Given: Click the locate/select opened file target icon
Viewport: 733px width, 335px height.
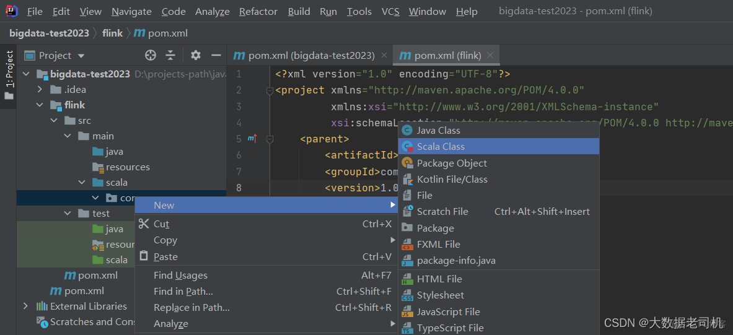Looking at the screenshot, I should [151, 55].
